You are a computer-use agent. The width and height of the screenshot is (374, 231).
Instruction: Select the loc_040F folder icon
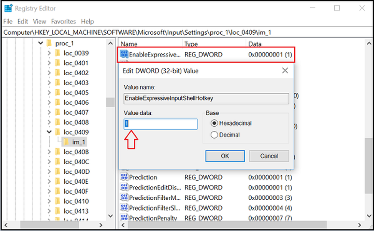58,191
